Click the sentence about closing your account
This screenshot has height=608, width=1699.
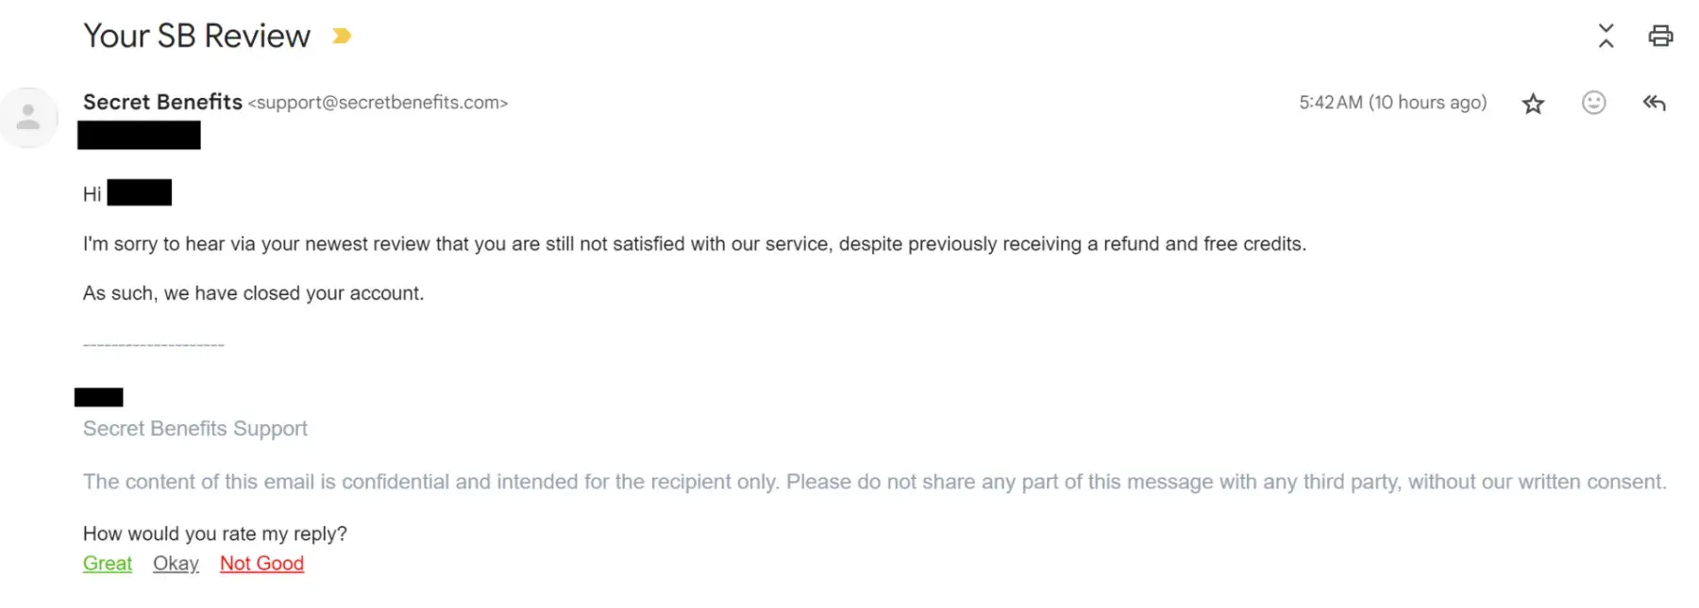pyautogui.click(x=253, y=293)
